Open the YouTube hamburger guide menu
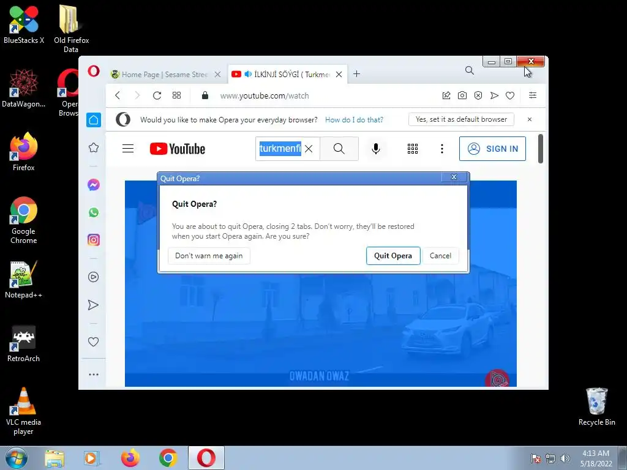627x470 pixels. tap(128, 149)
